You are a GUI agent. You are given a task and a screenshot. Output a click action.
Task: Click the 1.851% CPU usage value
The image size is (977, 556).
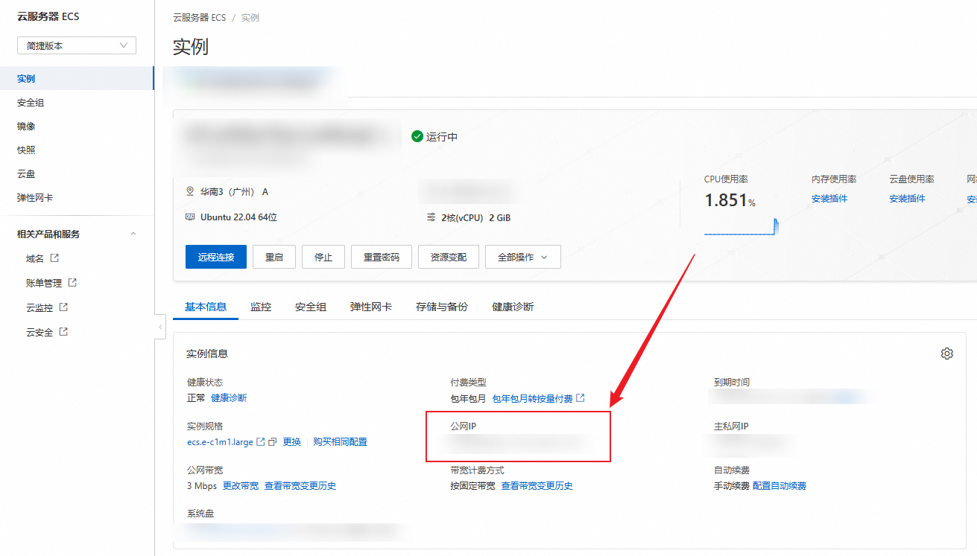pos(730,200)
